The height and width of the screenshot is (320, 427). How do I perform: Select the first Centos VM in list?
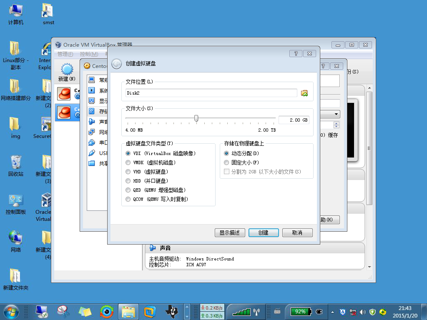point(67,93)
